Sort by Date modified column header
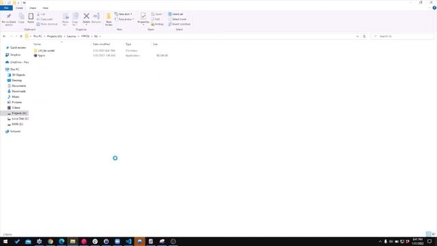The width and height of the screenshot is (437, 246). click(x=101, y=44)
